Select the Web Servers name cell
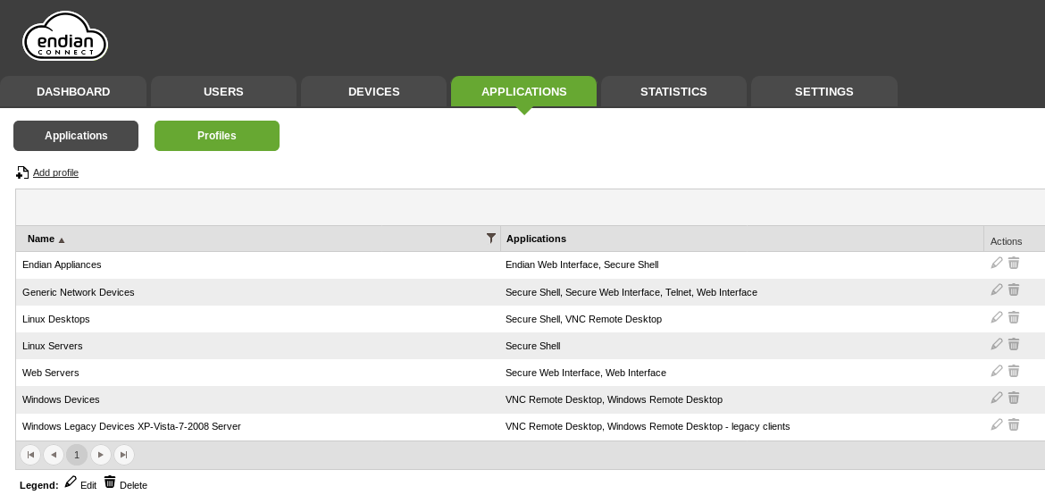The width and height of the screenshot is (1045, 495). (258, 373)
